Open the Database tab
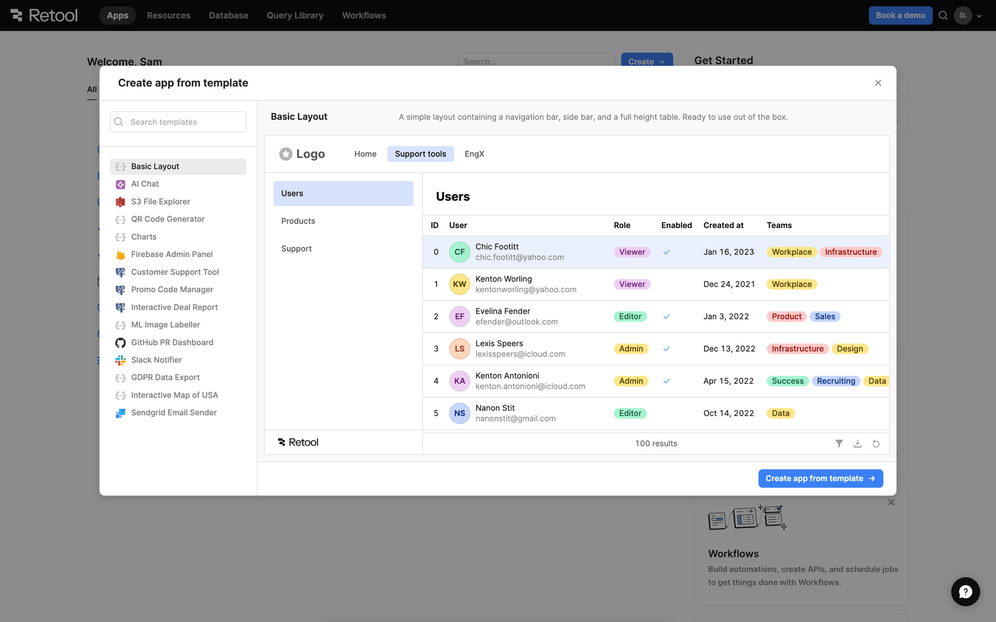Viewport: 996px width, 622px height. [229, 16]
